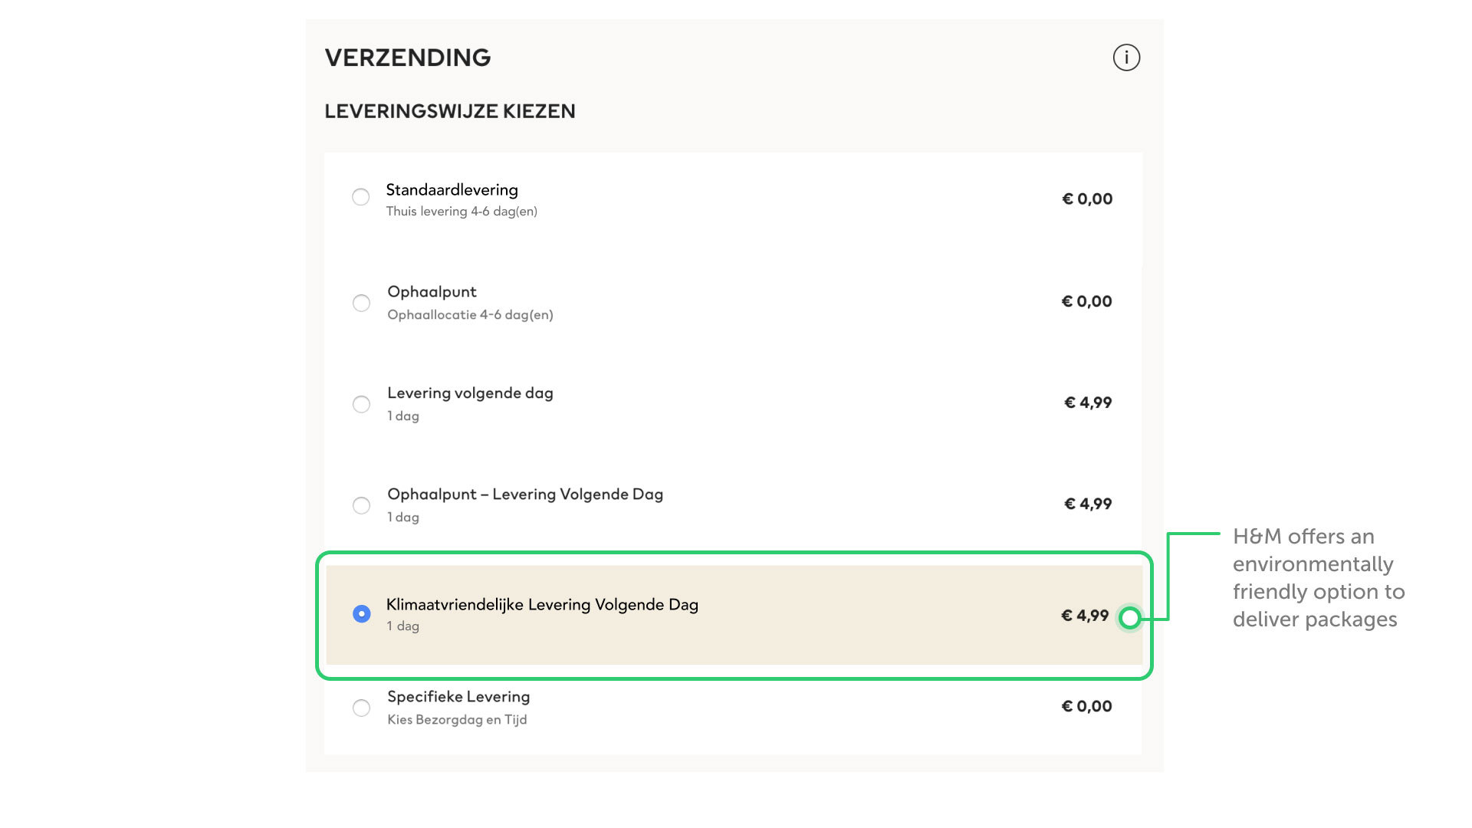Pick the Ophaalpunt – Levering Volgende Dag radio
Image resolution: width=1472 pixels, height=828 pixels.
(361, 505)
